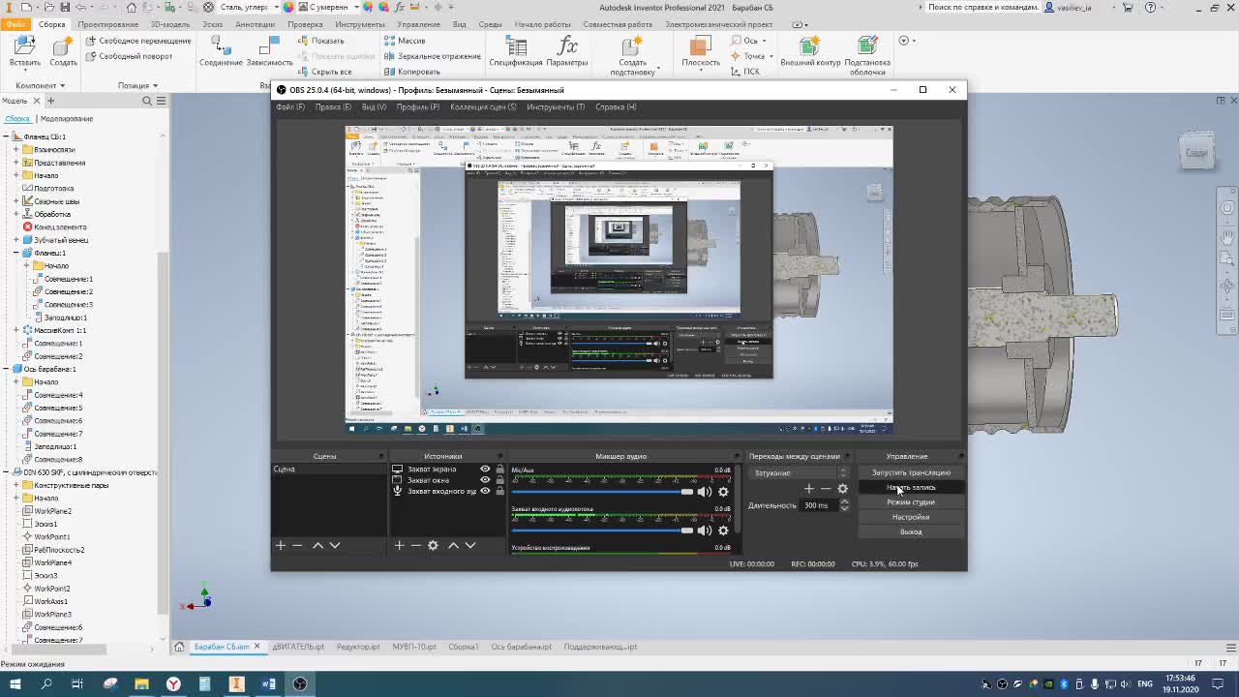Switch to the Аннотации ribbon tab
Viewport: 1239px width, 697px height.
pyautogui.click(x=256, y=24)
